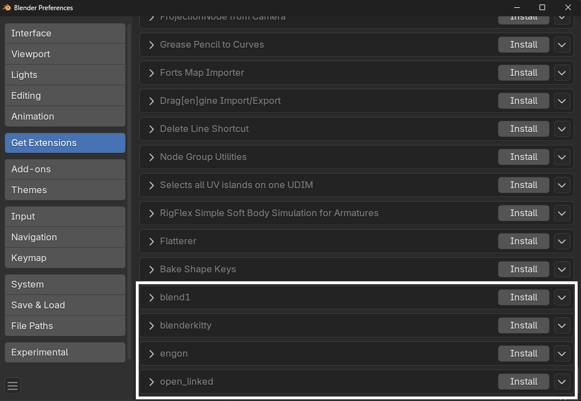The width and height of the screenshot is (581, 401).
Task: Open the preferences hamburger menu icon
Action: pyautogui.click(x=12, y=386)
